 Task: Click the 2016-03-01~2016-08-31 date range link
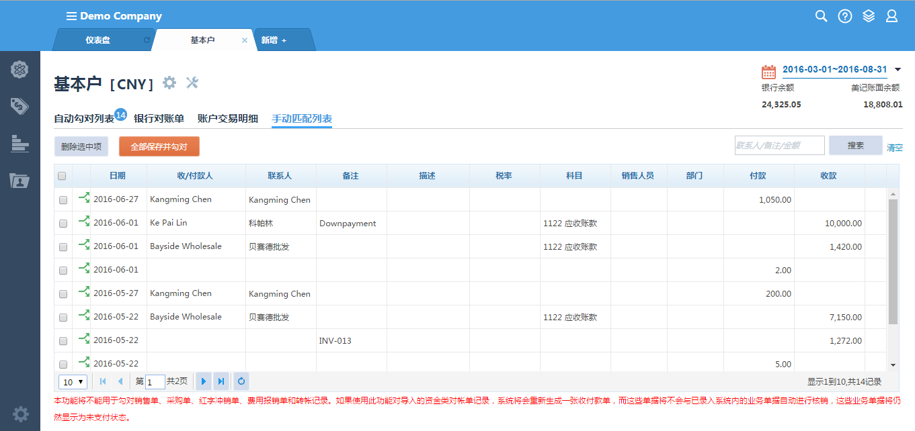tap(835, 70)
